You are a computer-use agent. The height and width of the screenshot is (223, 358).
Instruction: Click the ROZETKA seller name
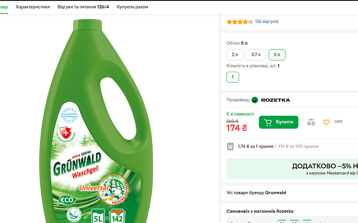coord(275,100)
